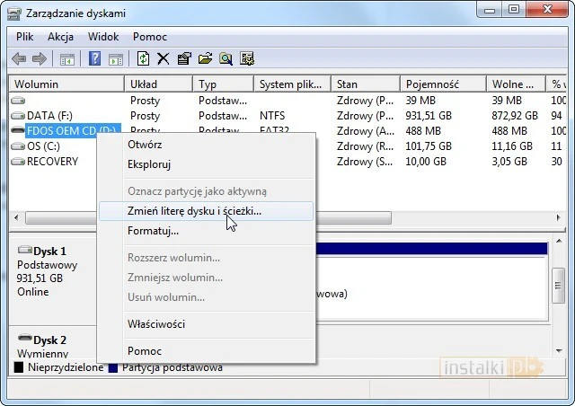The image size is (575, 406).
Task: Click the Refresh toolbar icon
Action: pos(143,58)
